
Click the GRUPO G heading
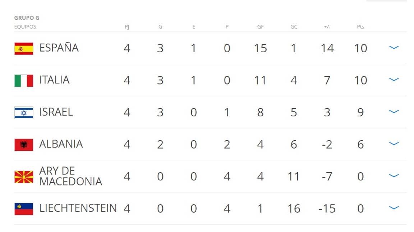click(27, 18)
